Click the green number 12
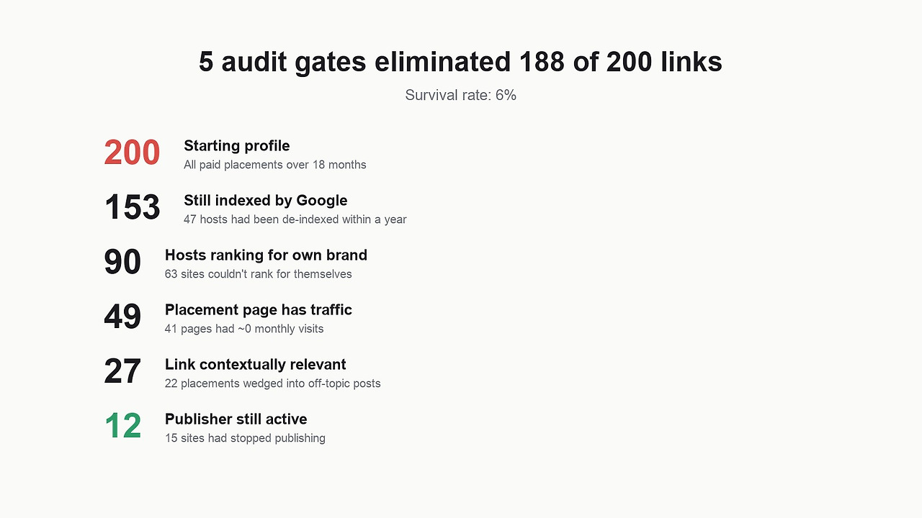Viewport: 922px width, 518px height. pos(122,426)
